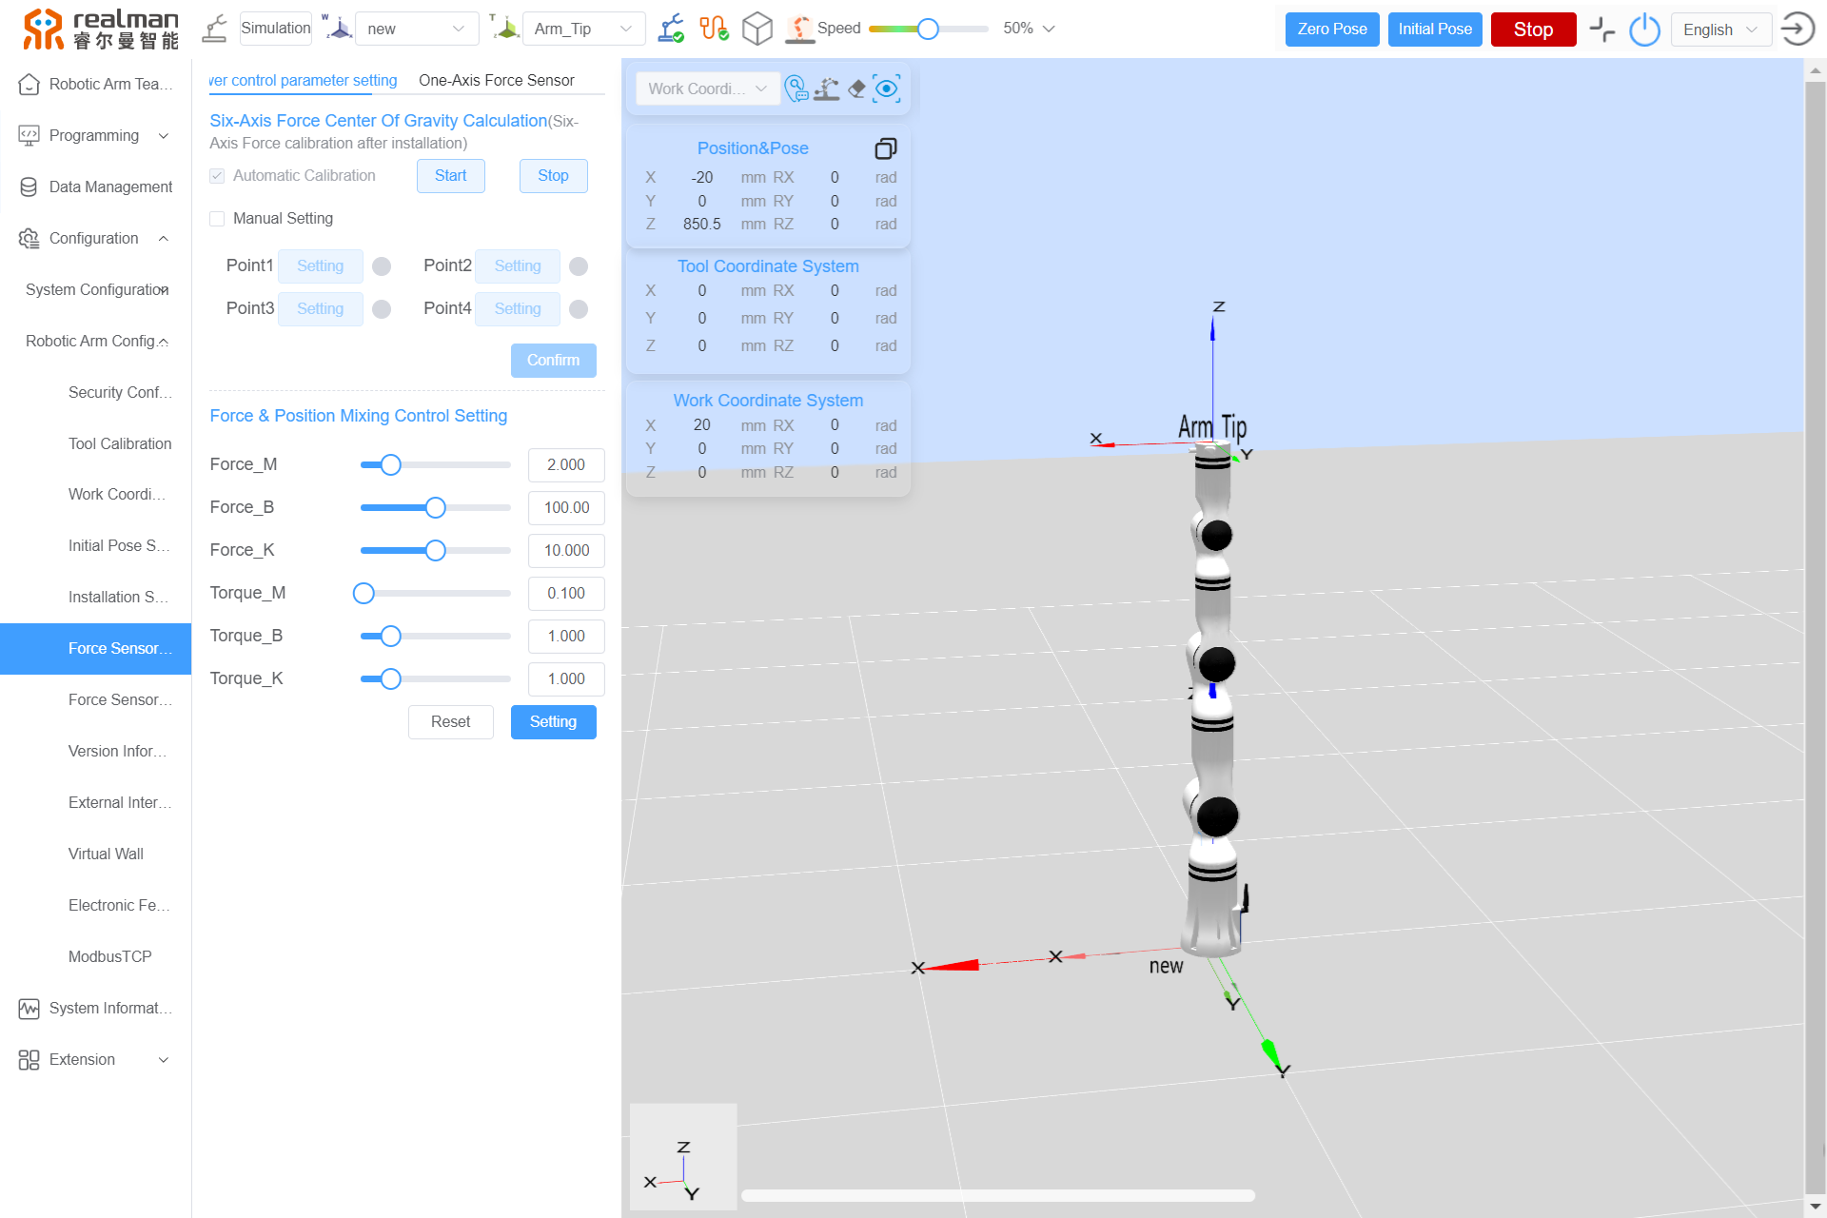Click the orange cable connection icon
The width and height of the screenshot is (1827, 1218).
tap(715, 29)
